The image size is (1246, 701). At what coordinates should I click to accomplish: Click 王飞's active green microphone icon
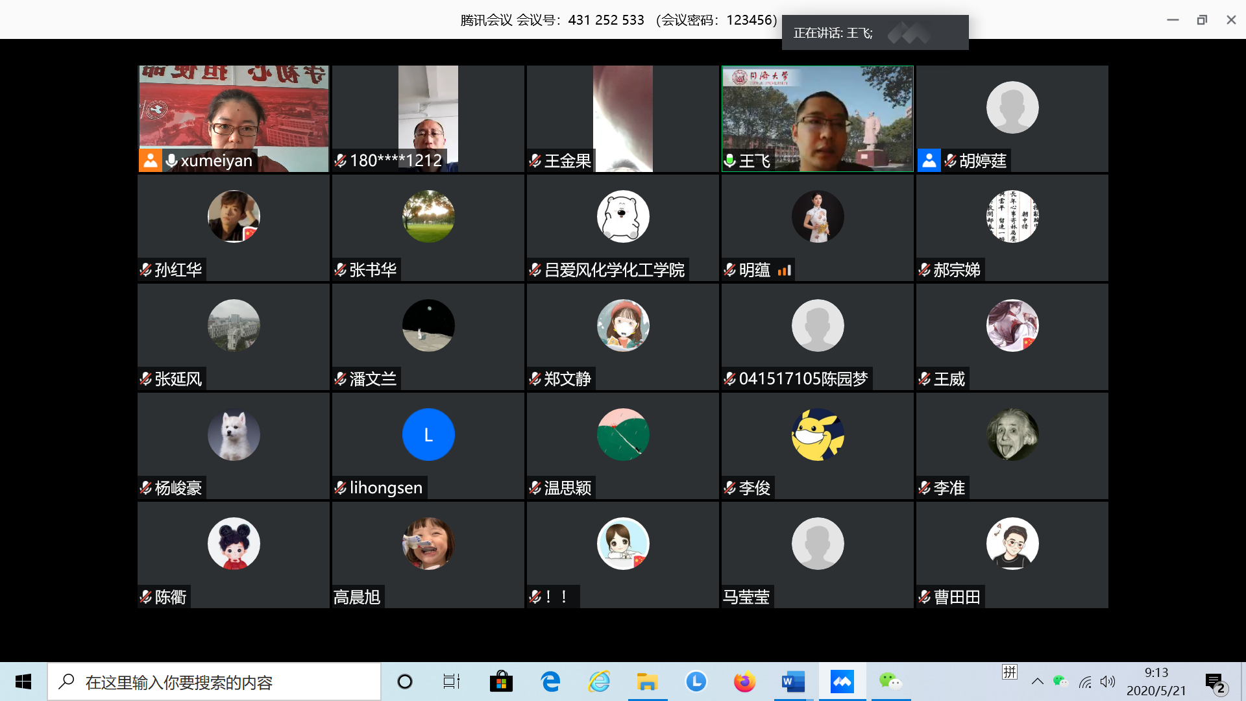(x=730, y=160)
